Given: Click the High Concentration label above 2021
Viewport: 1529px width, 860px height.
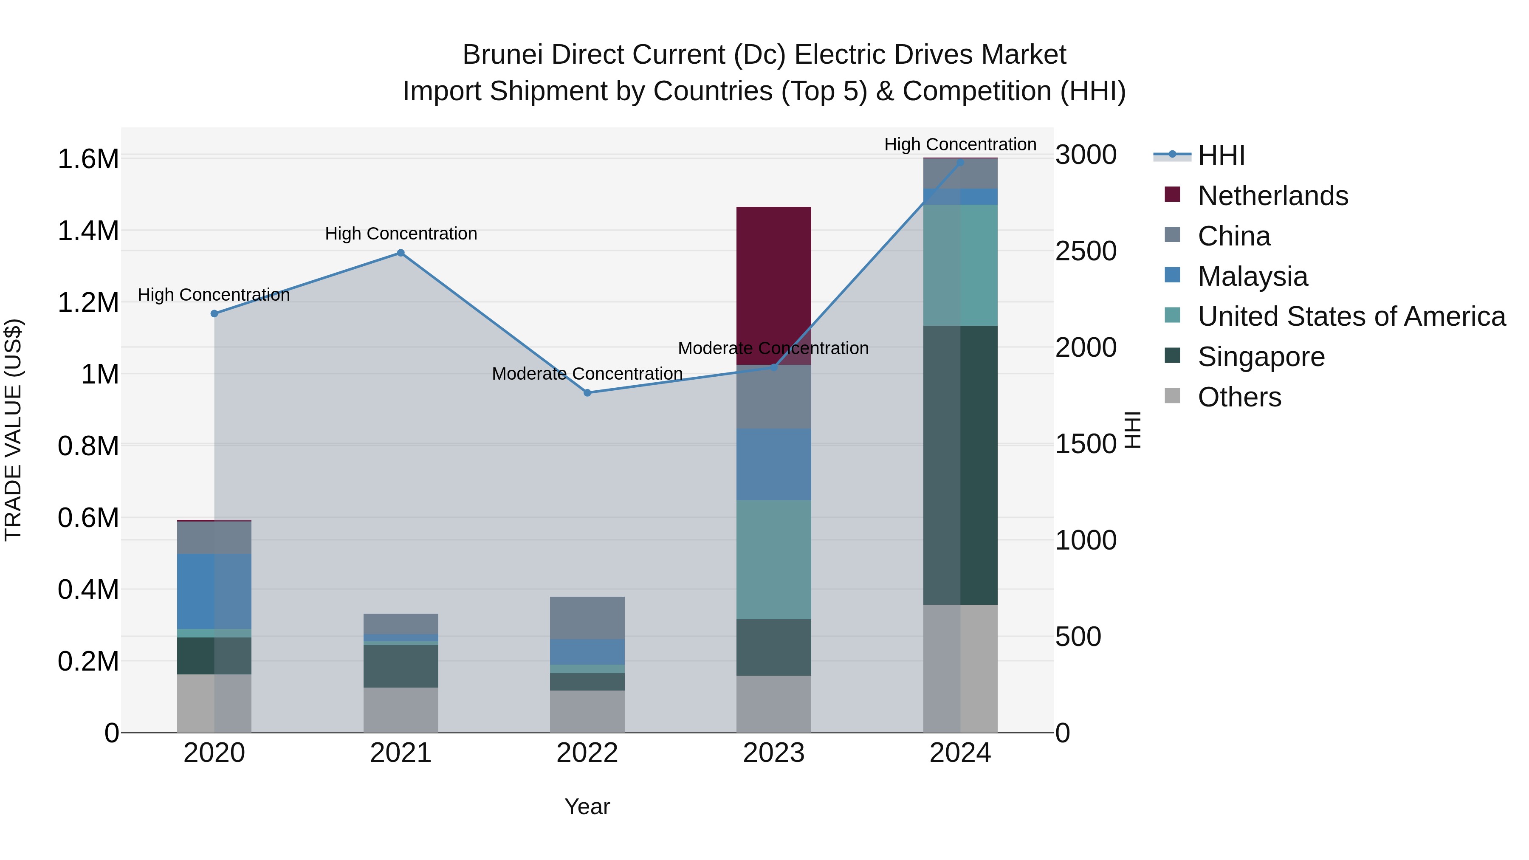Looking at the screenshot, I should tap(401, 234).
